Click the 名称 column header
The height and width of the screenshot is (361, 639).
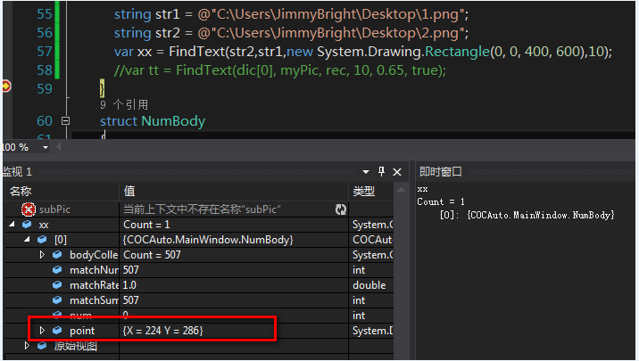(x=21, y=192)
